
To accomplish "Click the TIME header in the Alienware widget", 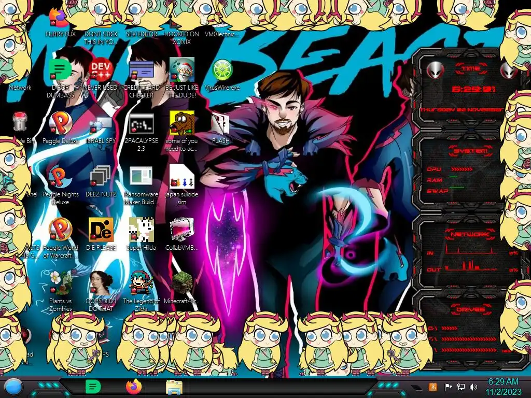I will (471, 69).
